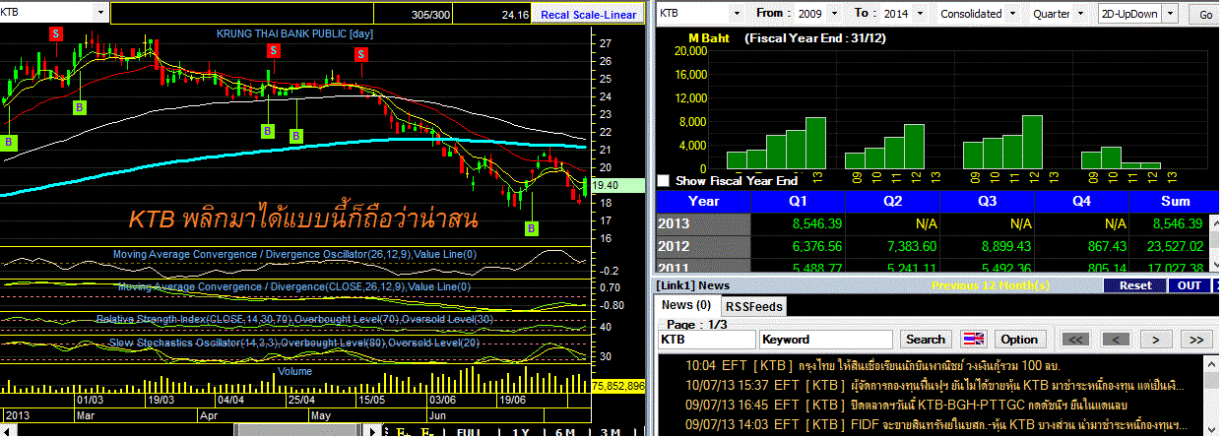Click the leftmost red S sell marker
The image size is (1224, 438).
(x=56, y=32)
